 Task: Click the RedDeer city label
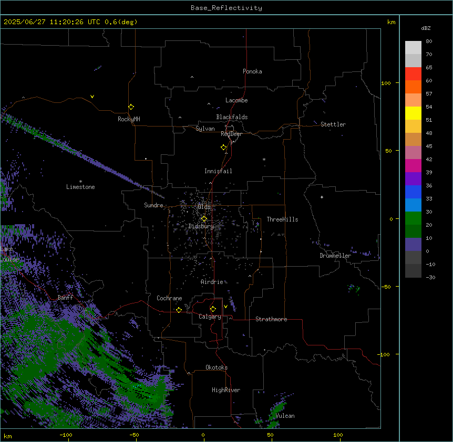[x=231, y=134]
